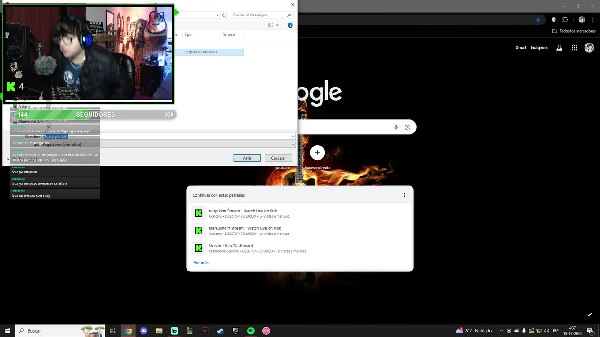
Task: Open Chrome from the taskbar
Action: coord(128,331)
